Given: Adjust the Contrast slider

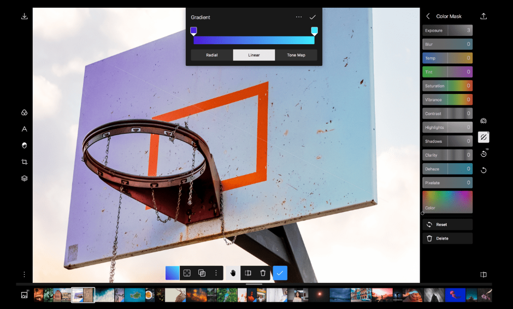Looking at the screenshot, I should coord(447,114).
